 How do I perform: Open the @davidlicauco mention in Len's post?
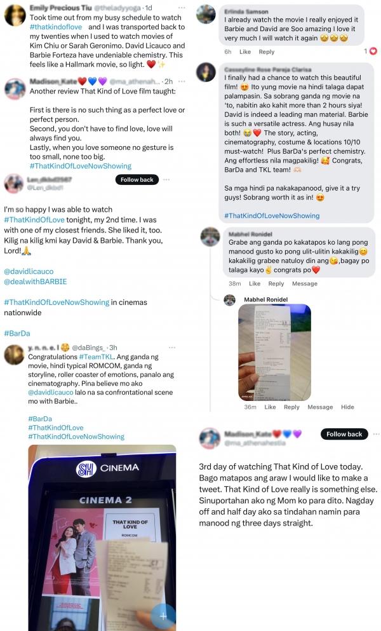29,271
